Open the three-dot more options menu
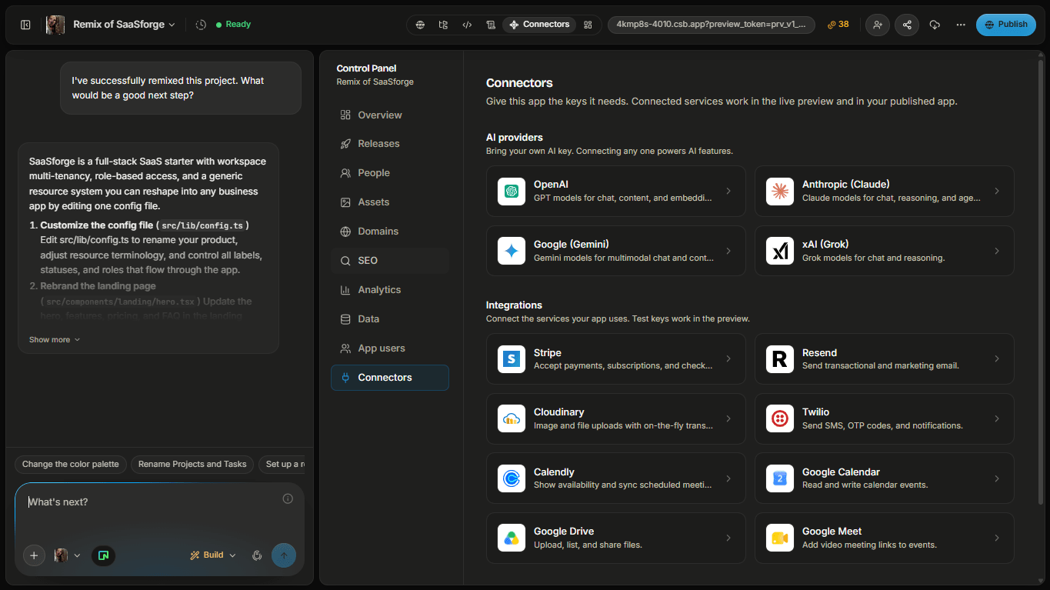This screenshot has width=1050, height=590. coord(961,25)
